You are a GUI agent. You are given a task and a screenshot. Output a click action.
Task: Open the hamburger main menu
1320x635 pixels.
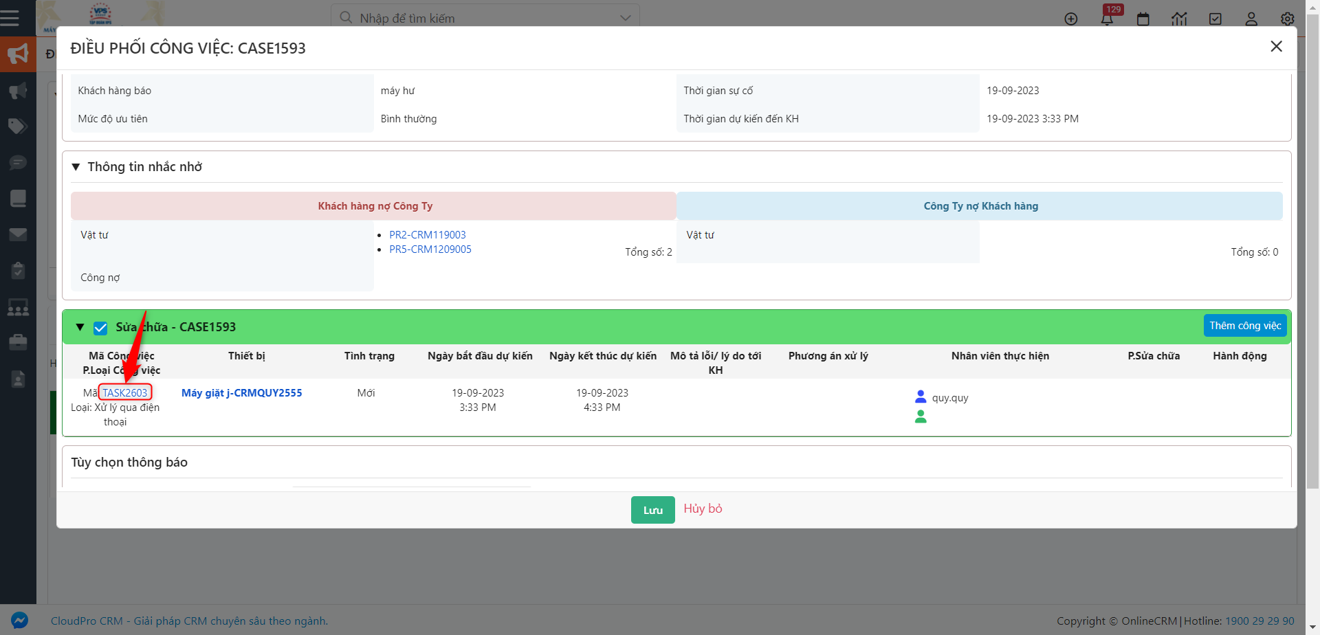tap(10, 18)
